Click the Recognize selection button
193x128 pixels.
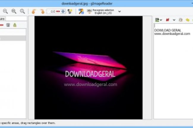point(101,12)
